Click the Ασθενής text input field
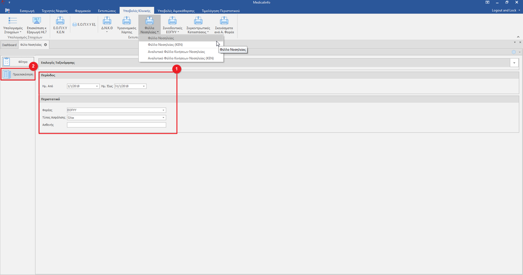This screenshot has height=275, width=523. (116, 125)
